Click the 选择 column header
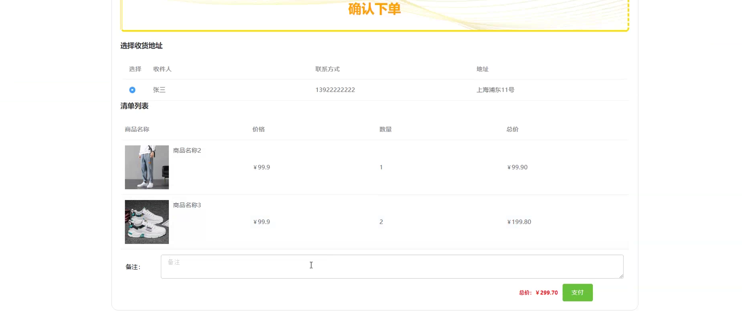This screenshot has height=313, width=742. (135, 69)
